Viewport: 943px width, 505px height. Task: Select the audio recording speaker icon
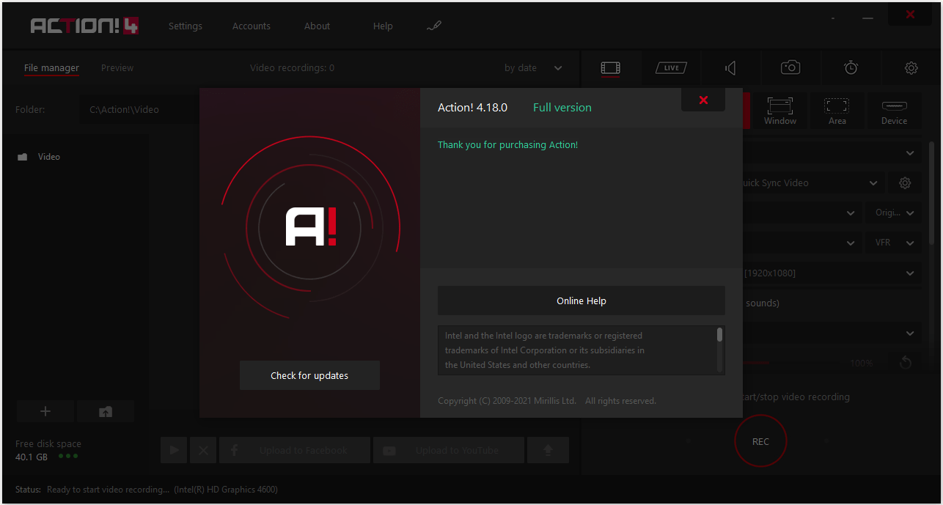click(730, 67)
